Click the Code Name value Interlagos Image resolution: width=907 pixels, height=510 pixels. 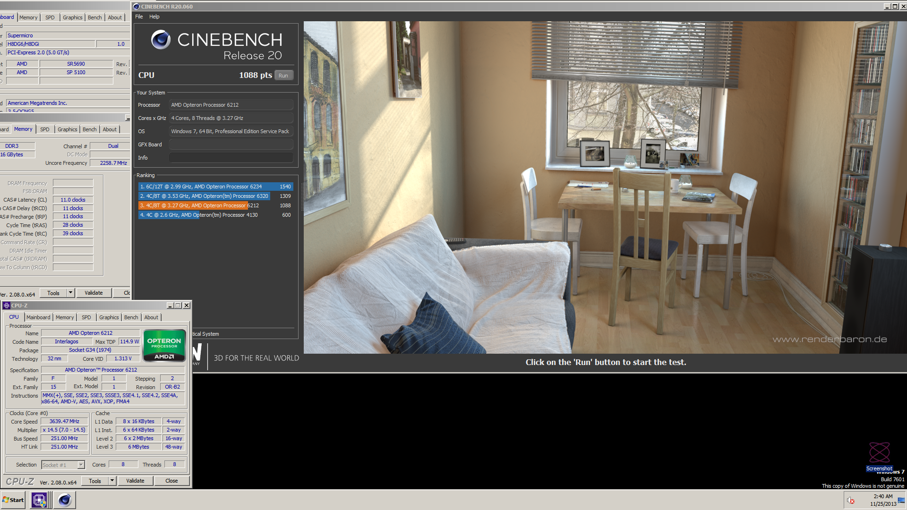pyautogui.click(x=67, y=341)
